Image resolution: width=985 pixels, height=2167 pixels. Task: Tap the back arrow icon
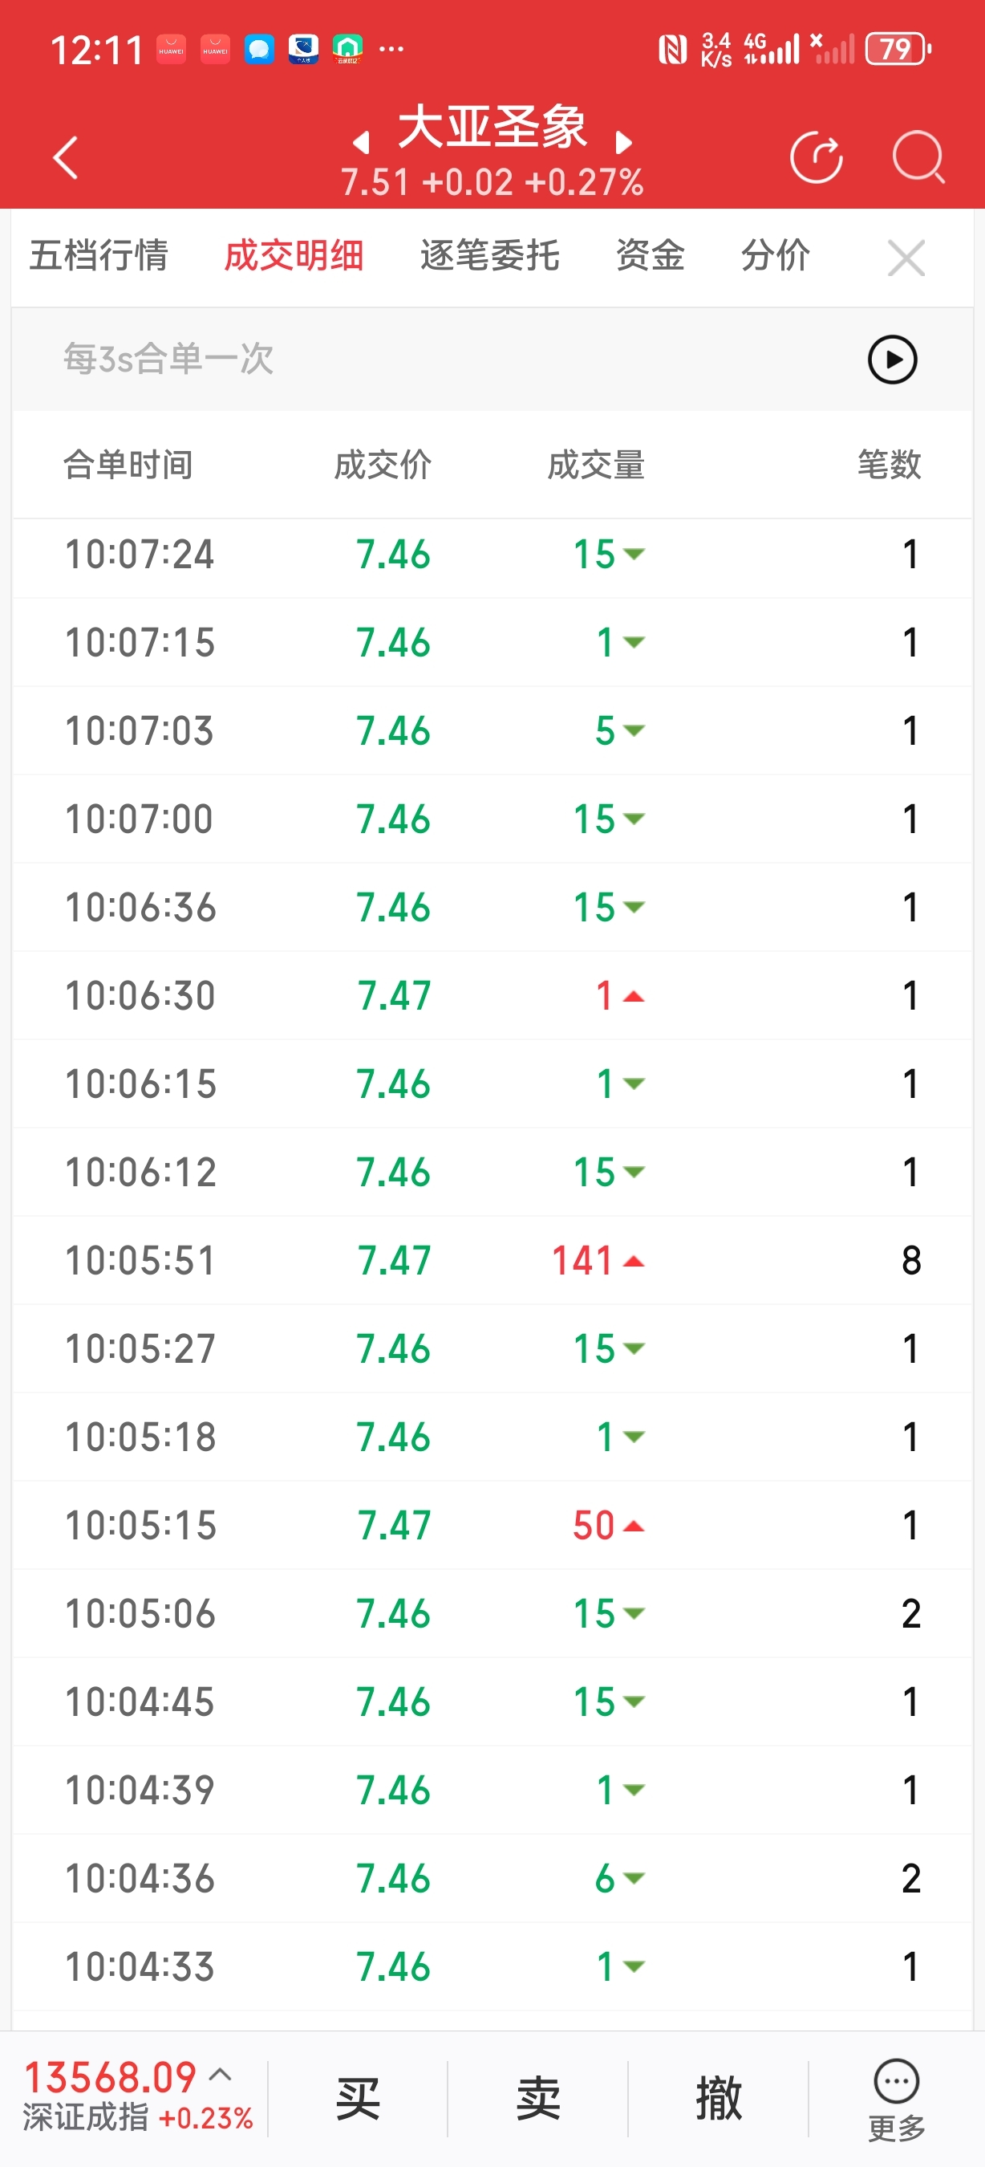tap(66, 157)
